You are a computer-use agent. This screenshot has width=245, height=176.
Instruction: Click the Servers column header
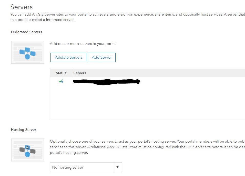(80, 73)
